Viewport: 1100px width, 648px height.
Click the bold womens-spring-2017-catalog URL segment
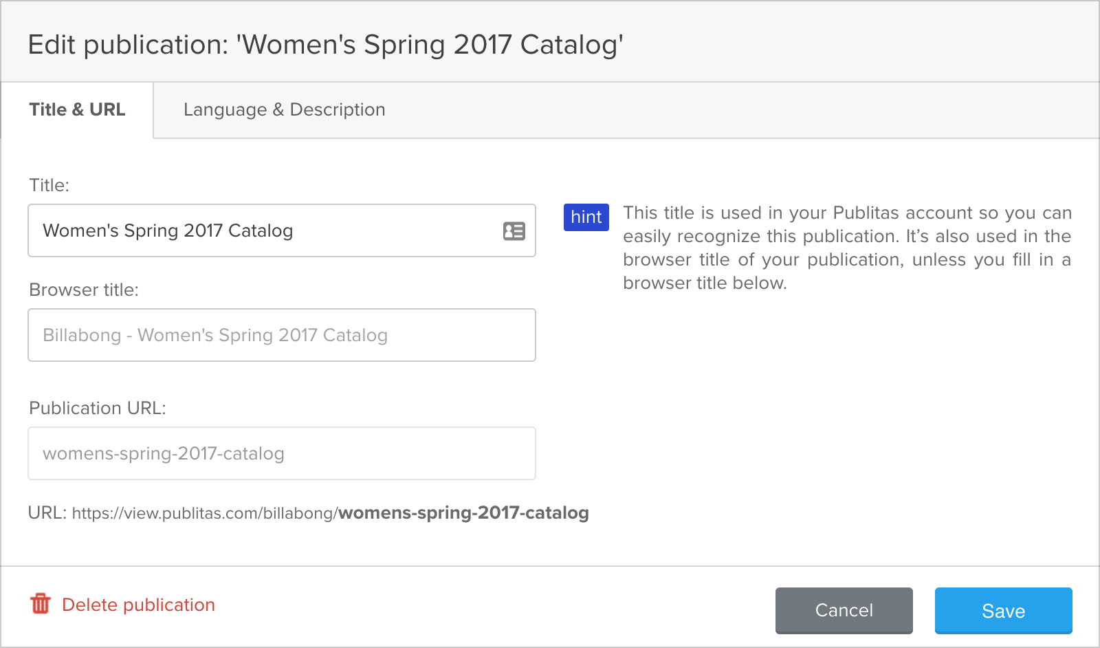(463, 513)
